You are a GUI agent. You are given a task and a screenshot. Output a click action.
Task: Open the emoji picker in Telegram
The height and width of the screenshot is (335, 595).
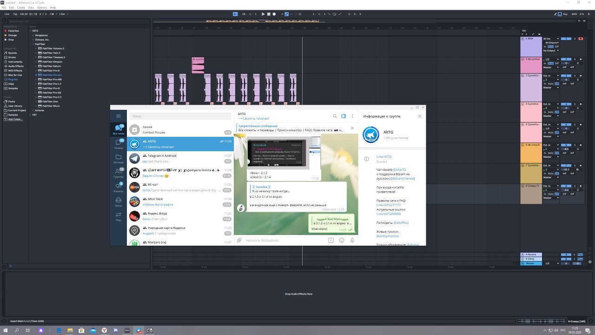pyautogui.click(x=342, y=241)
